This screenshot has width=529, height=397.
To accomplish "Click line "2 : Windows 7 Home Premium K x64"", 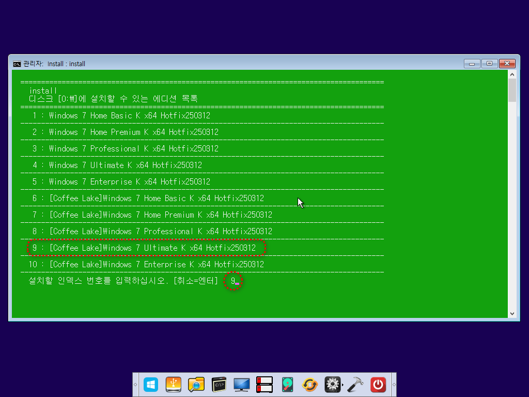I will click(x=125, y=132).
